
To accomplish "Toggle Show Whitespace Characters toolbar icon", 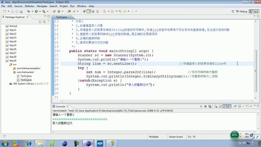I will pos(97,11).
